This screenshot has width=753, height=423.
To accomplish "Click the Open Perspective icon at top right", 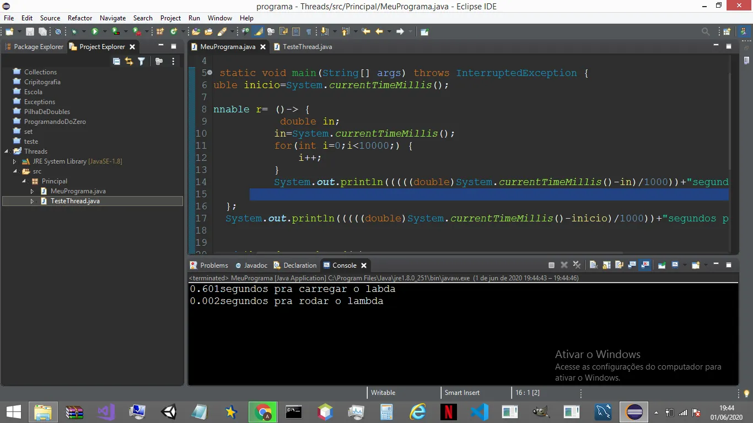I will point(727,32).
